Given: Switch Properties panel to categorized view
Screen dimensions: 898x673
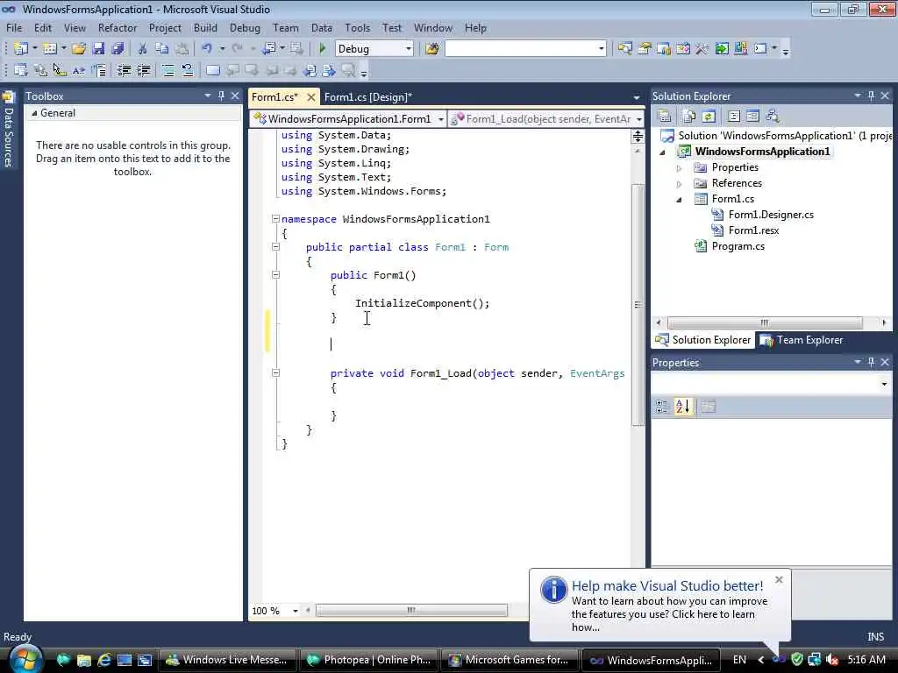Looking at the screenshot, I should 661,407.
